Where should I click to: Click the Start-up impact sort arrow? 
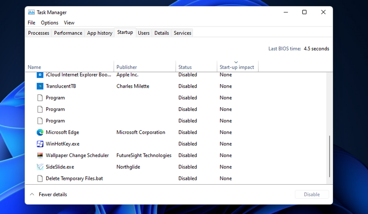click(236, 62)
